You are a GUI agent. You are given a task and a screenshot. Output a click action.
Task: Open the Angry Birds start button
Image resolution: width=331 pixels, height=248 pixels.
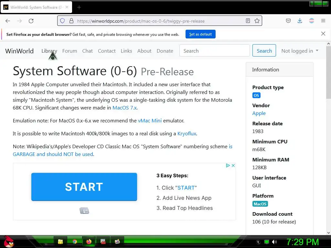tap(9, 242)
